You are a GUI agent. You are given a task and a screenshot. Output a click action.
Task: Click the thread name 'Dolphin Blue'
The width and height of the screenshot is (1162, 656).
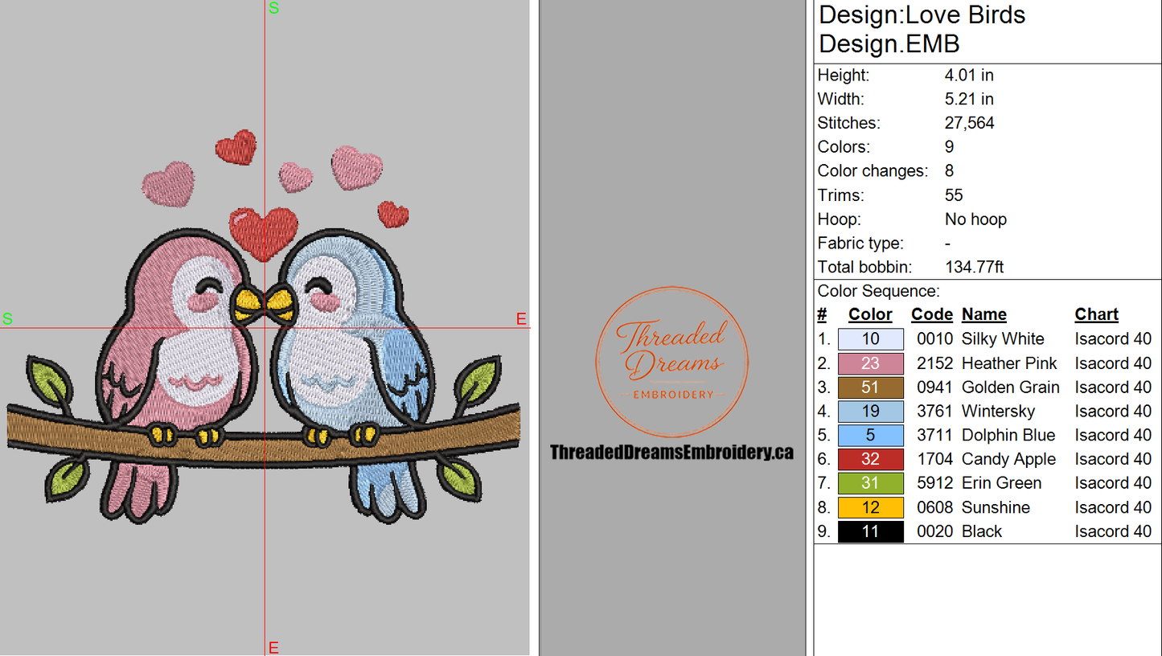(1008, 436)
